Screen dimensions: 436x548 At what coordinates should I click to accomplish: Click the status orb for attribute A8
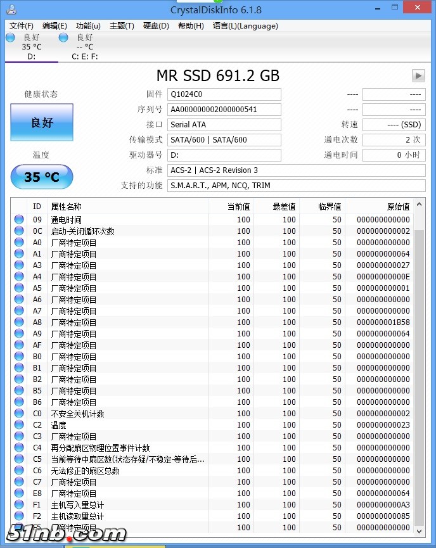tap(20, 322)
